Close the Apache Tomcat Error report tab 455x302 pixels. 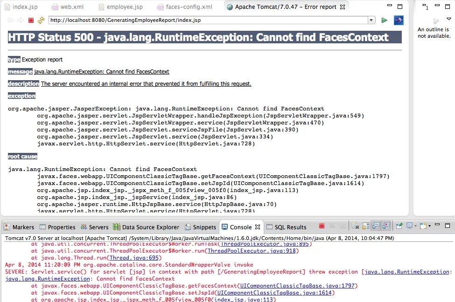[x=343, y=7]
